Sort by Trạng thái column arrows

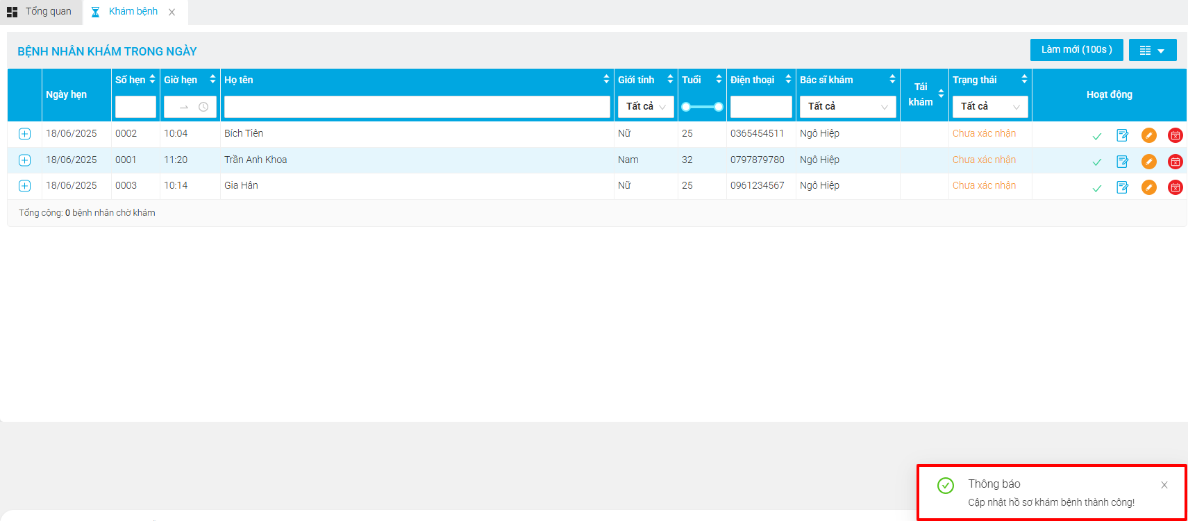pyautogui.click(x=1024, y=80)
